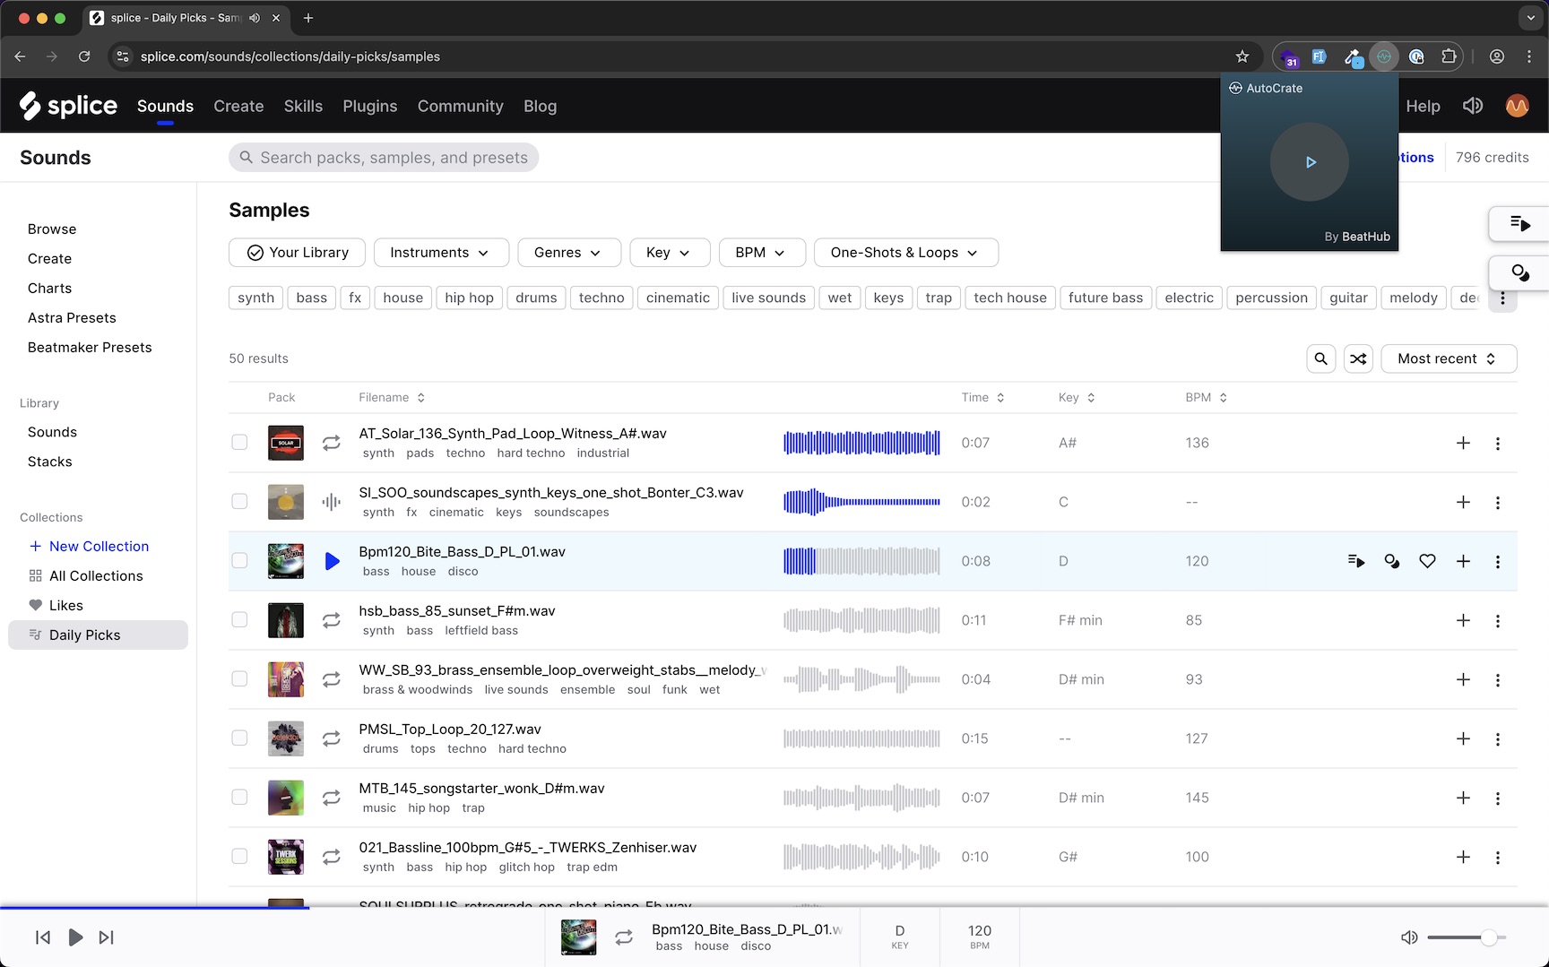Screen dimensions: 1549x967
Task: Mute volume using bottom speaker icon
Action: point(1409,937)
